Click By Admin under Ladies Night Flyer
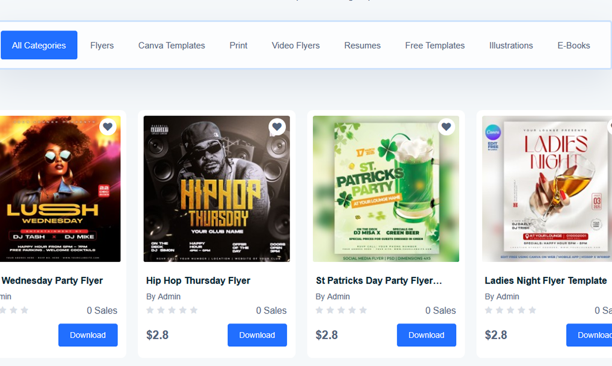This screenshot has height=366, width=612. [x=502, y=297]
